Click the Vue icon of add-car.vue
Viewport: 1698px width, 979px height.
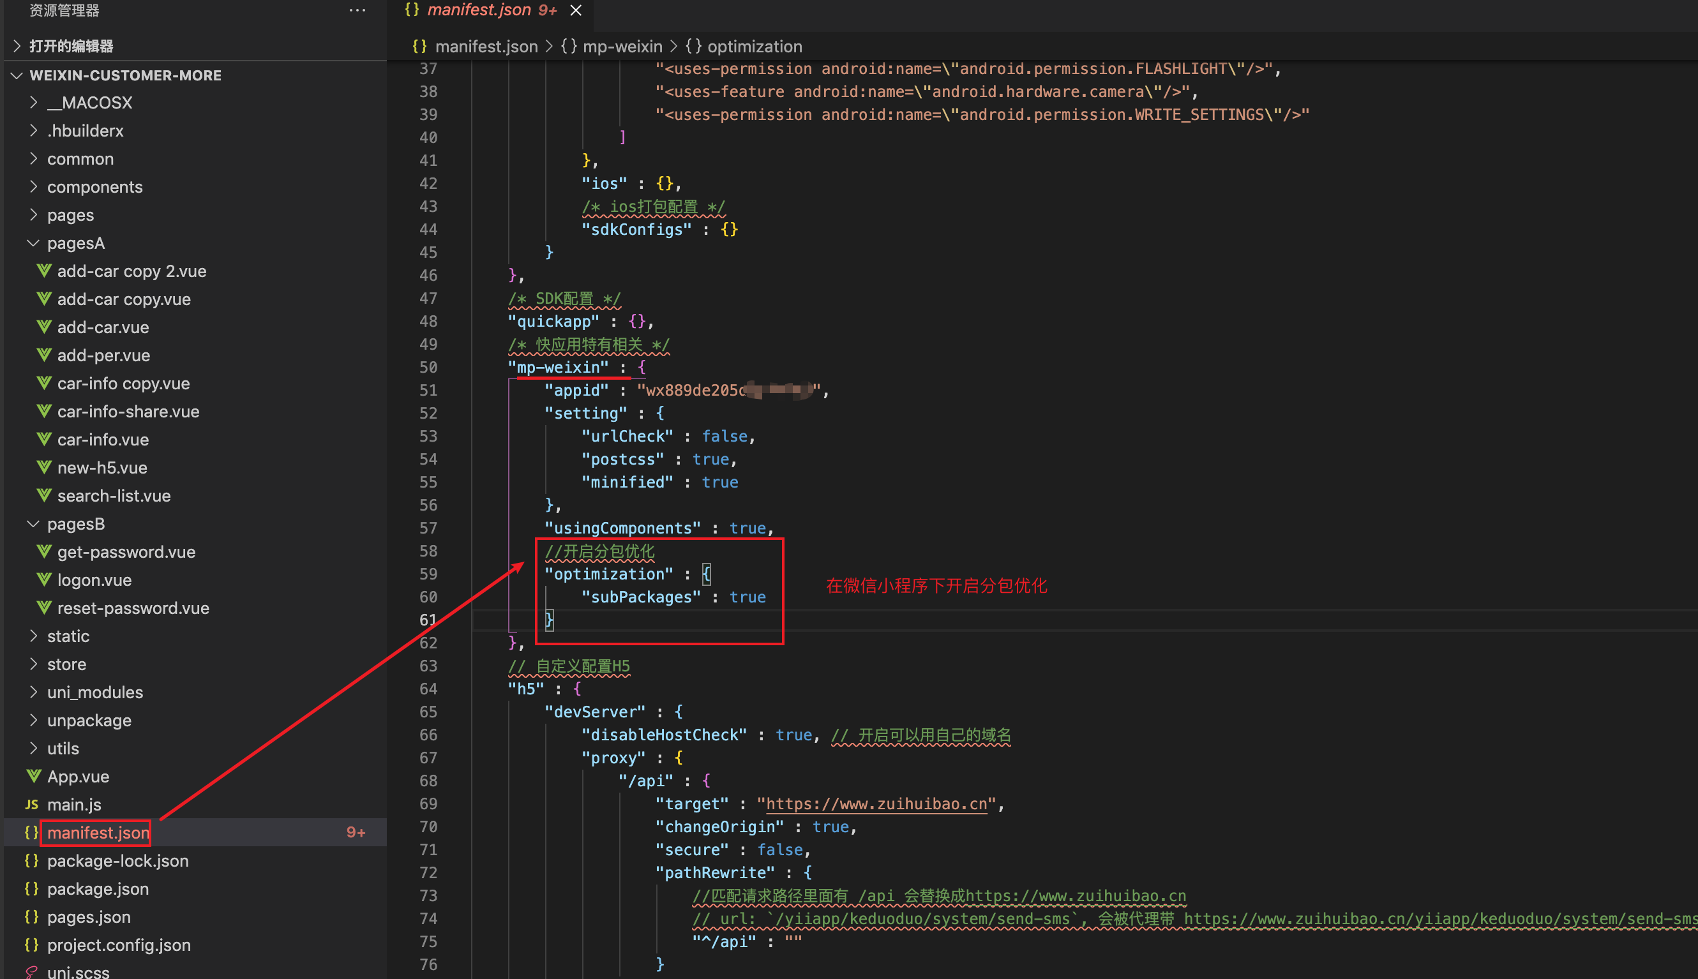45,327
